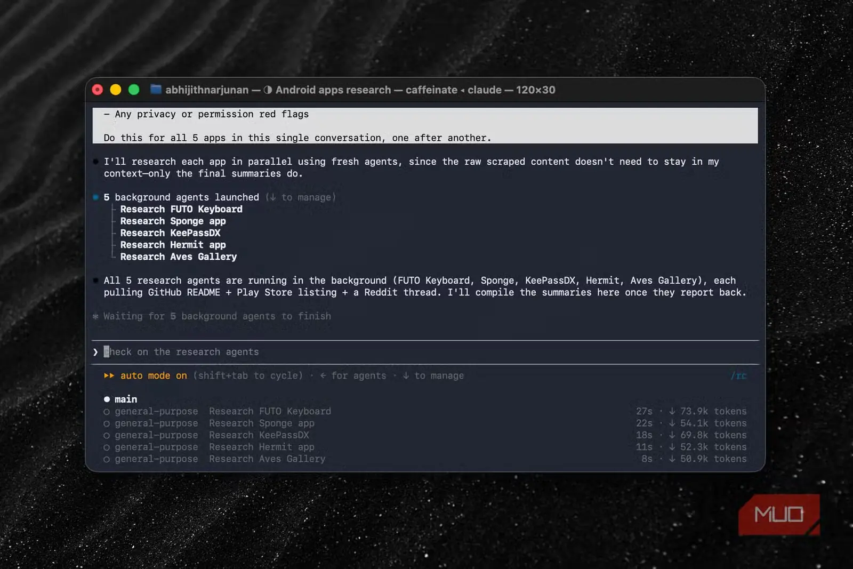Viewport: 853px width, 569px height.
Task: Click the down-arrow icon next to '73.9k tokens'
Action: pos(672,411)
